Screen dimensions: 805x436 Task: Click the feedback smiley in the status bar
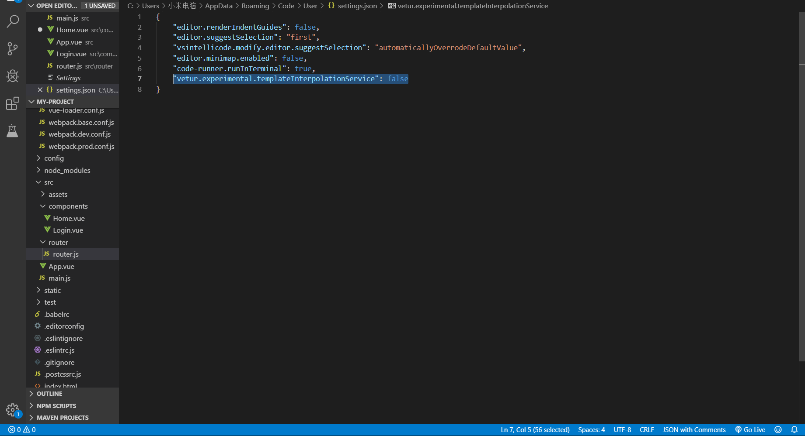point(778,429)
